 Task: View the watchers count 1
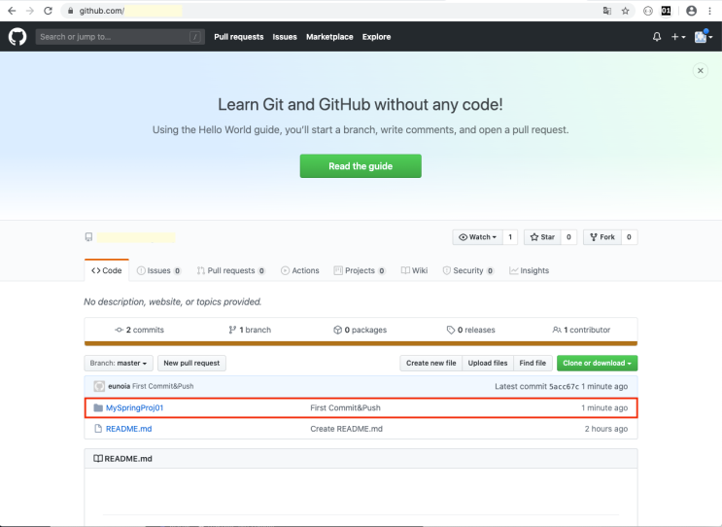click(510, 237)
